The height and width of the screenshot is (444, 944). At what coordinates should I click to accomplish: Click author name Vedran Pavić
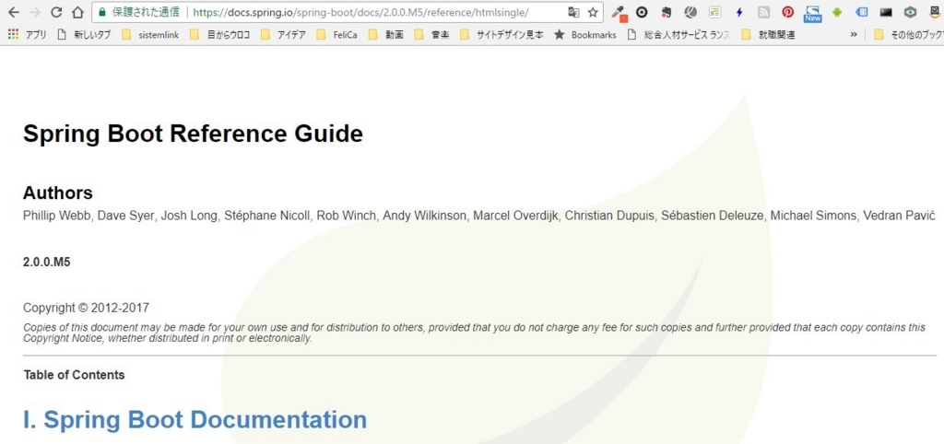tap(899, 216)
